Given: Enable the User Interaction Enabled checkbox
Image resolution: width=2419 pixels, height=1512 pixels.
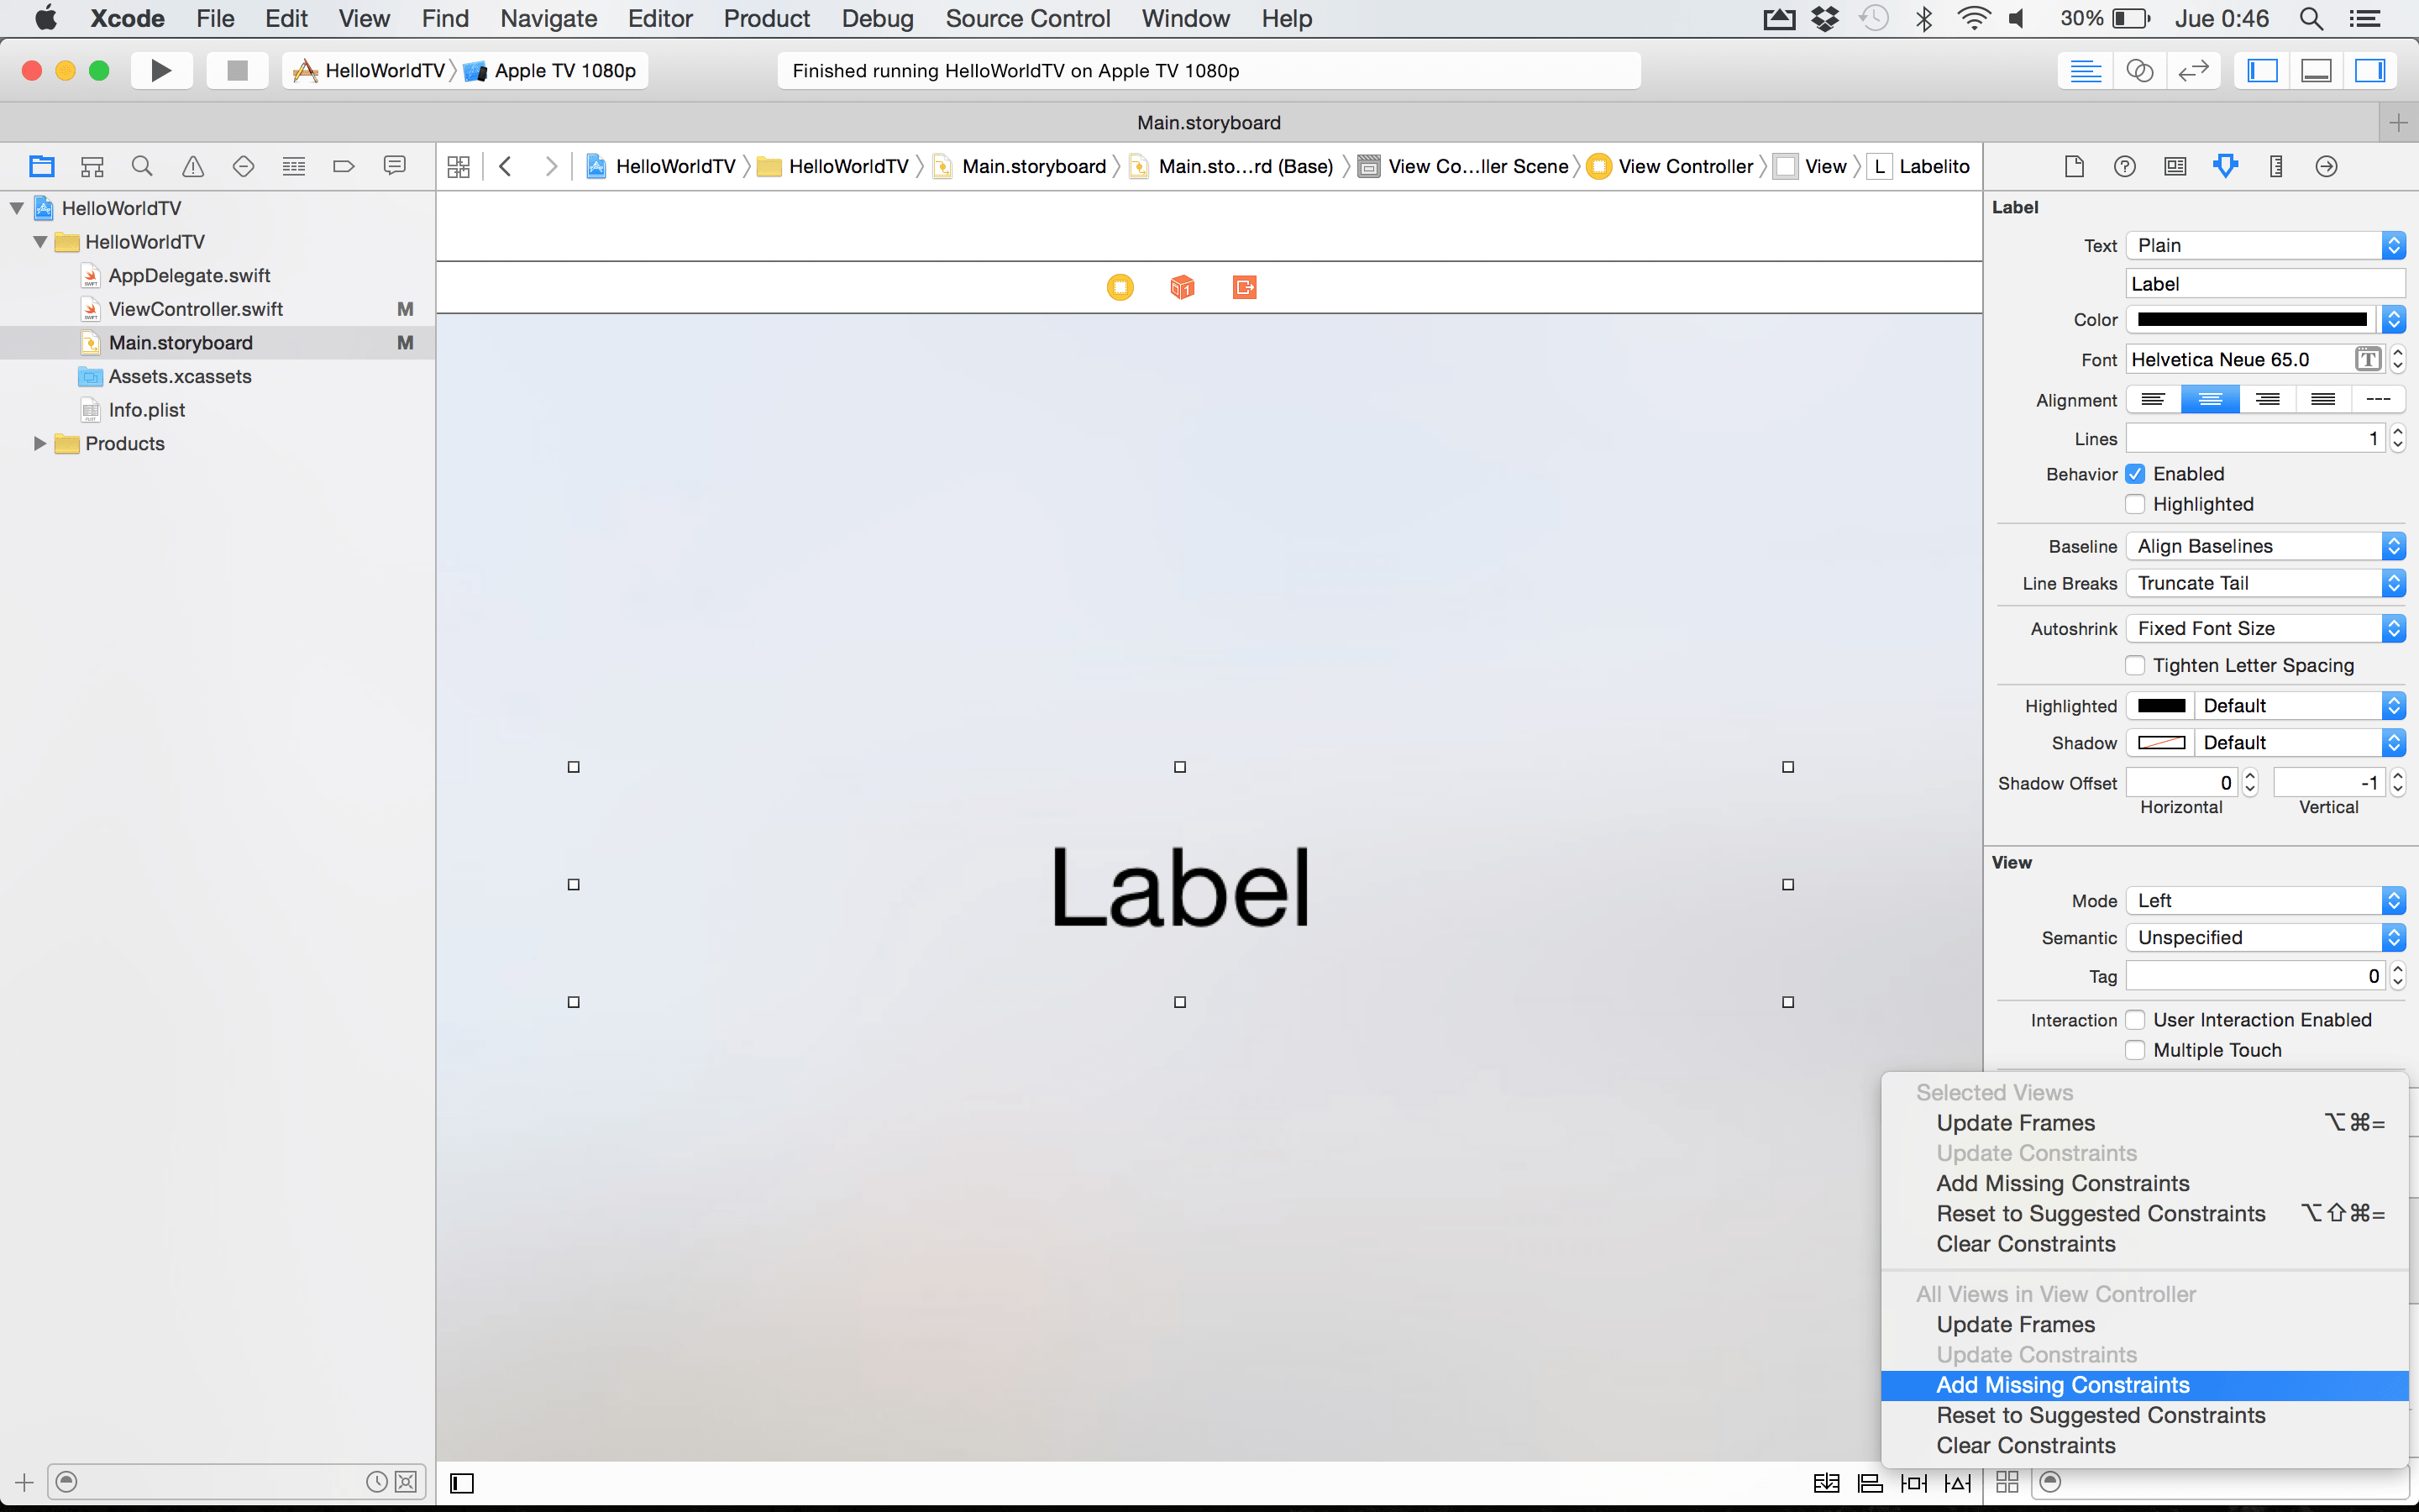Looking at the screenshot, I should (2135, 1020).
